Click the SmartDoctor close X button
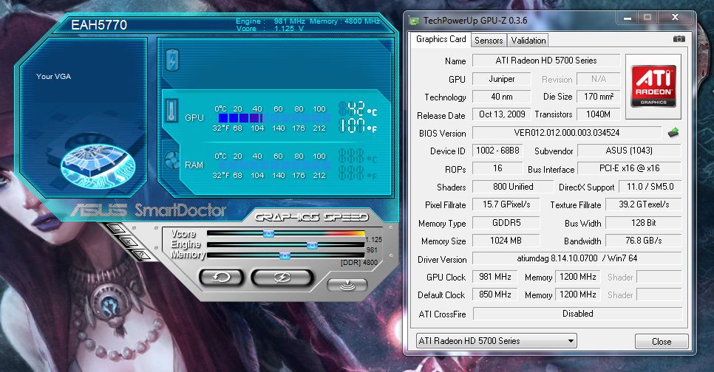 pyautogui.click(x=129, y=241)
